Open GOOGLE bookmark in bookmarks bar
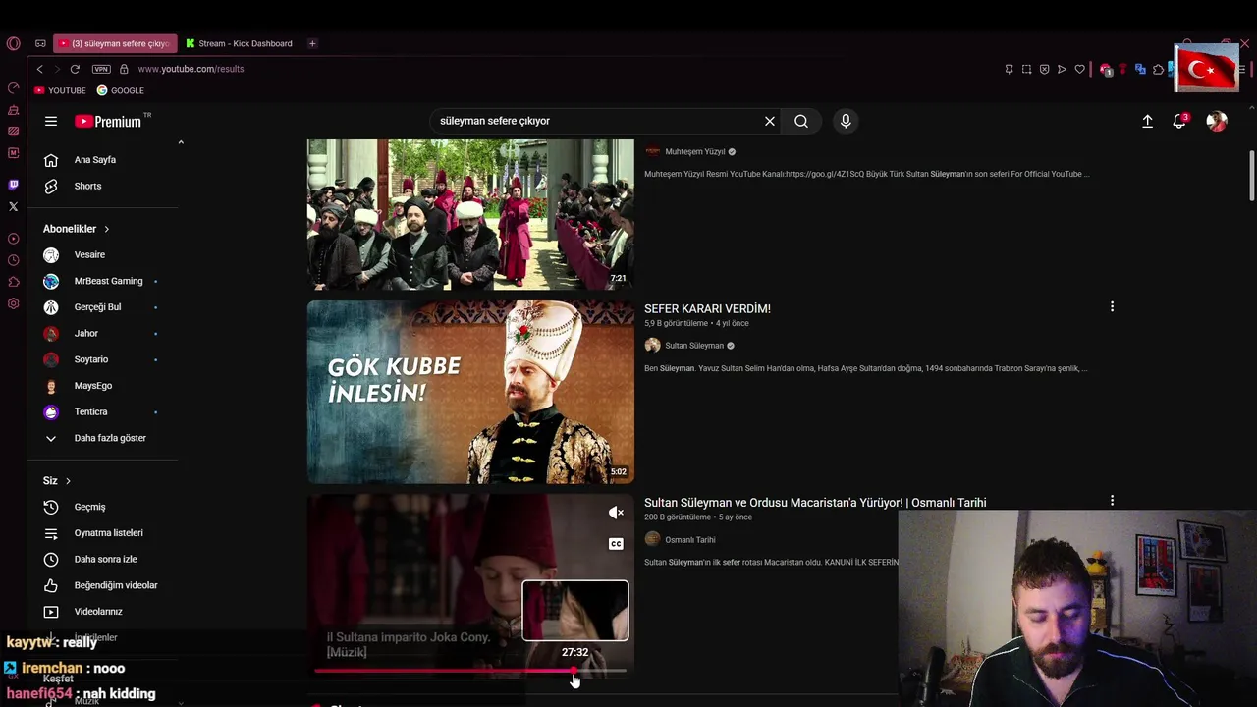The image size is (1257, 707). point(120,90)
